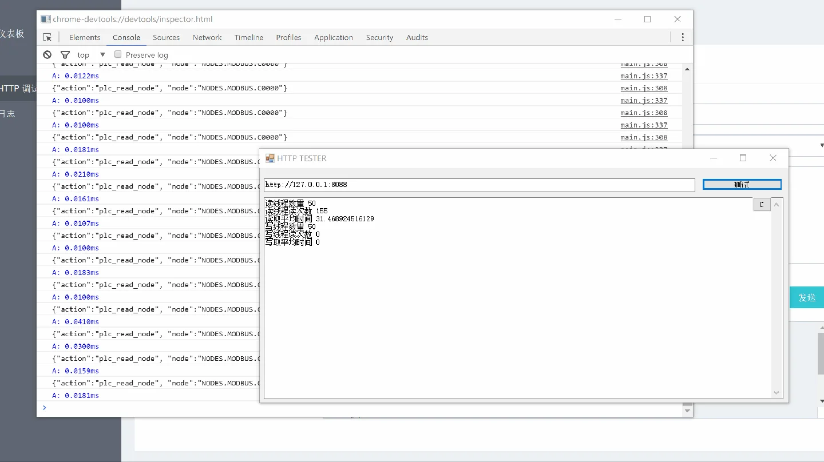Click the 'A: 0.0183ms' console line
This screenshot has height=462, width=824.
tap(76, 272)
